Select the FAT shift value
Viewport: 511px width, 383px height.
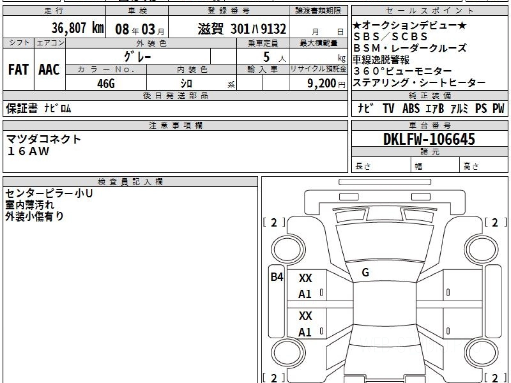18,70
